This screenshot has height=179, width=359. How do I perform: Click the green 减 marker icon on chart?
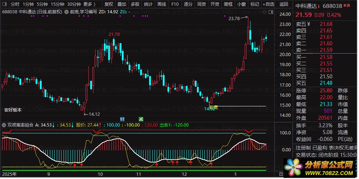click(141, 119)
